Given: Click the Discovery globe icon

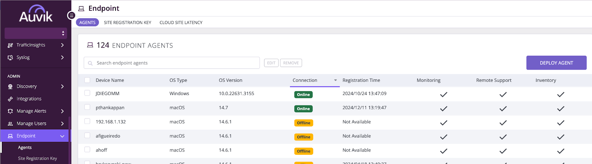Looking at the screenshot, I should pos(10,87).
